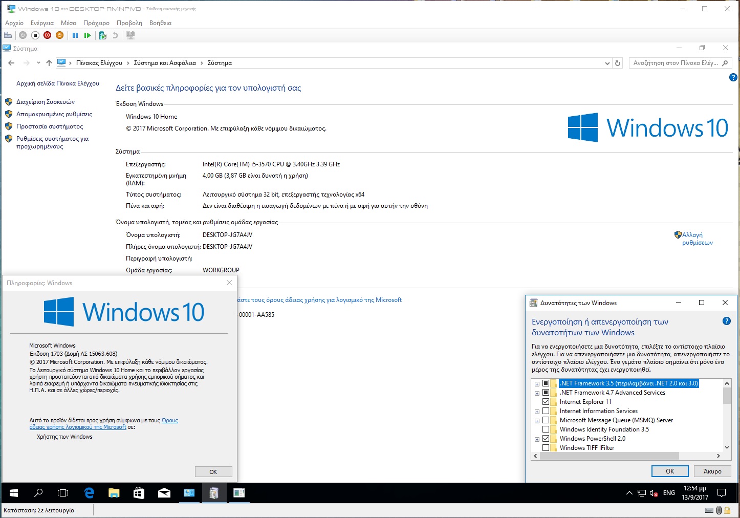Click the features list horizontal scrollbar

[609, 456]
